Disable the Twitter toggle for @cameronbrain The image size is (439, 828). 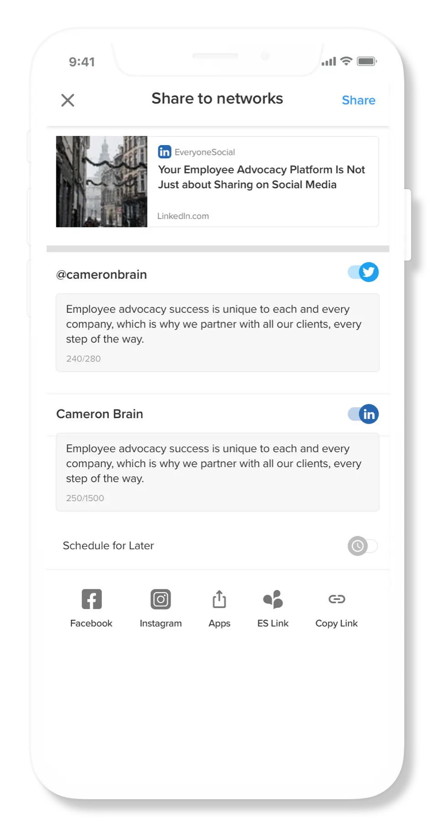pyautogui.click(x=363, y=272)
